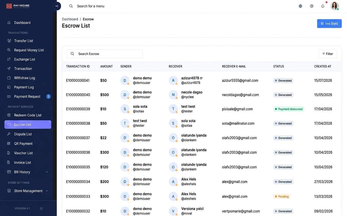Click the search magnifier icon in top bar
347x216 pixels.
point(71,6)
